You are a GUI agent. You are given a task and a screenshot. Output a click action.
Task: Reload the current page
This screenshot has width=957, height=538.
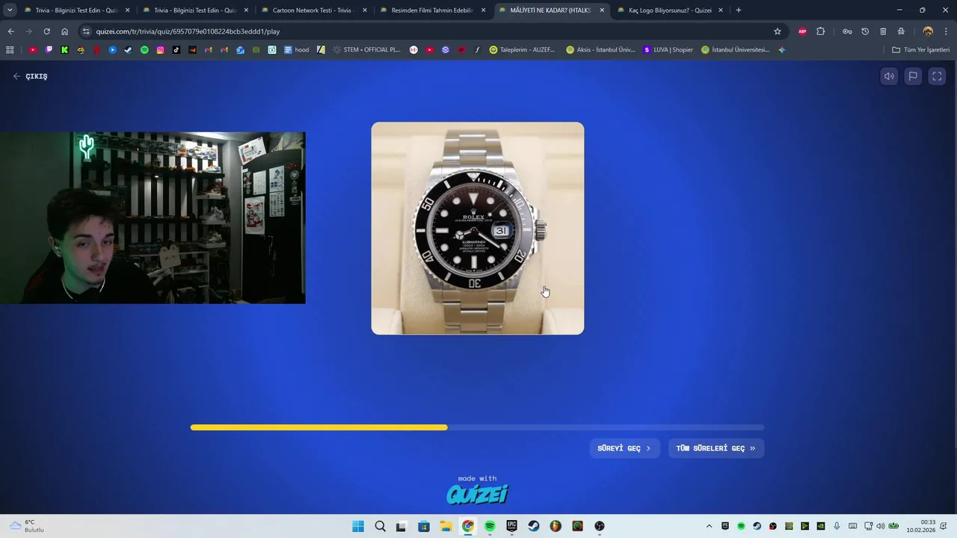point(46,31)
